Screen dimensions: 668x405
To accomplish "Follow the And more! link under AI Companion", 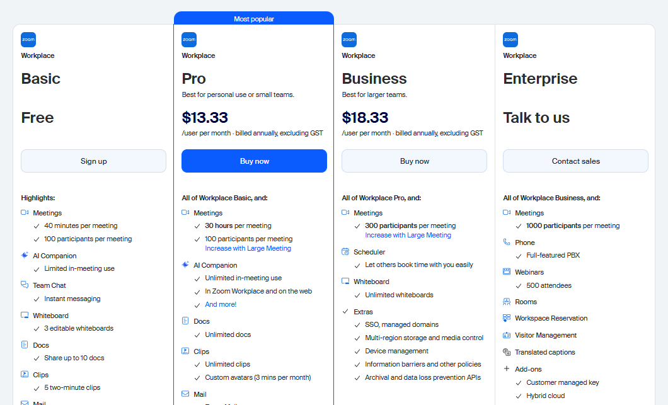I will pos(221,304).
